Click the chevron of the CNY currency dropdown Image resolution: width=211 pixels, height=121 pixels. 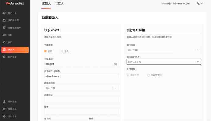coord(198,62)
